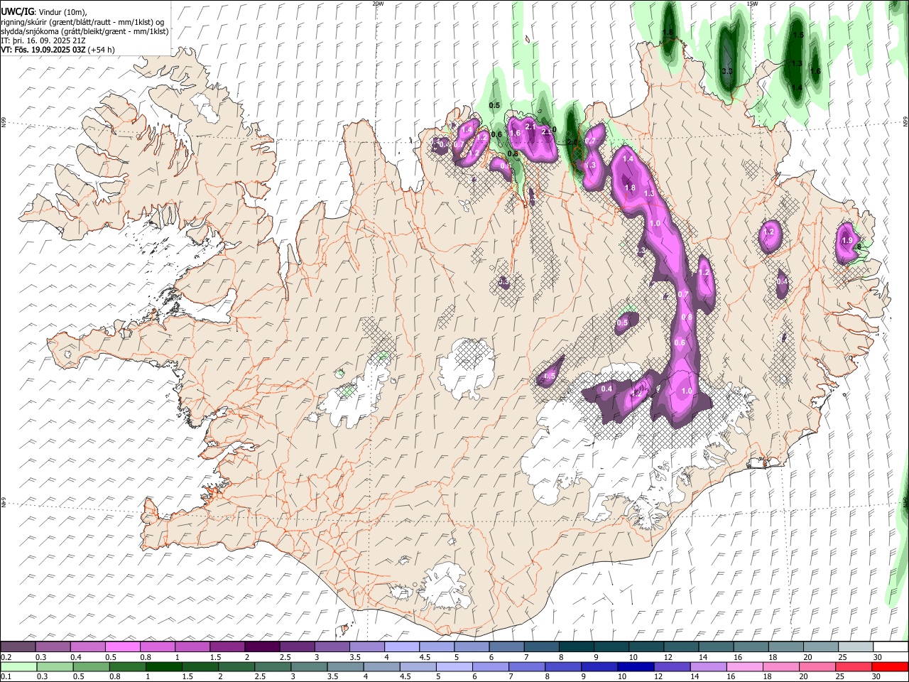Click the 'IT: þri. 16. 09. 2025 21Z' line
Image resolution: width=909 pixels, height=682 pixels.
pos(43,40)
